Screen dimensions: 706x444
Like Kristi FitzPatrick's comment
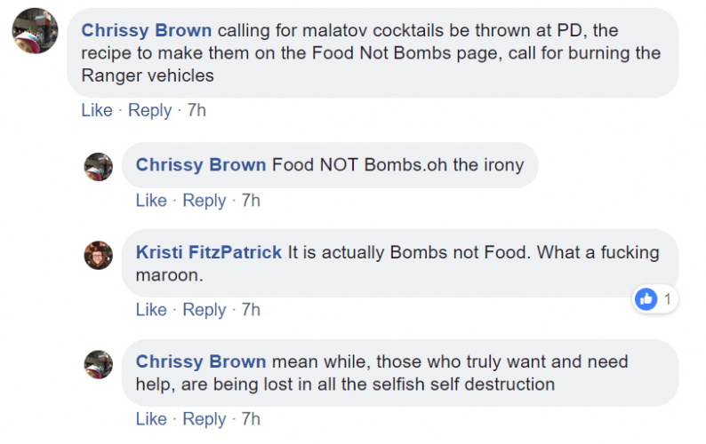pyautogui.click(x=151, y=310)
